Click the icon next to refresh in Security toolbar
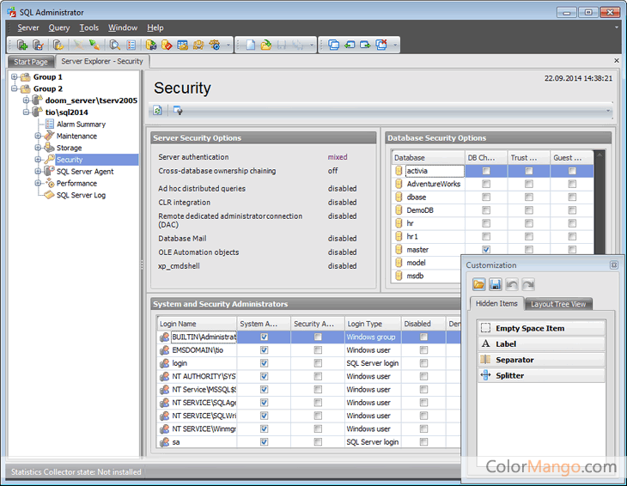The image size is (627, 486). [x=178, y=111]
